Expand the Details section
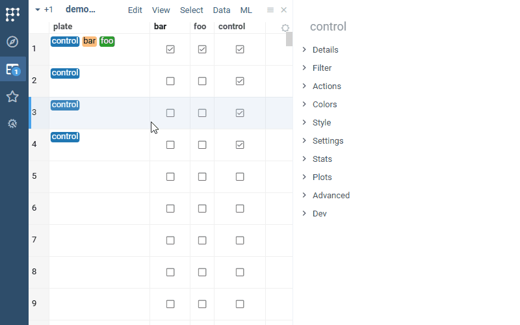Image resolution: width=520 pixels, height=325 pixels. point(325,50)
